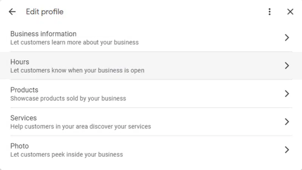
Task: Click "Let customers peek inside your business"
Action: click(x=66, y=155)
